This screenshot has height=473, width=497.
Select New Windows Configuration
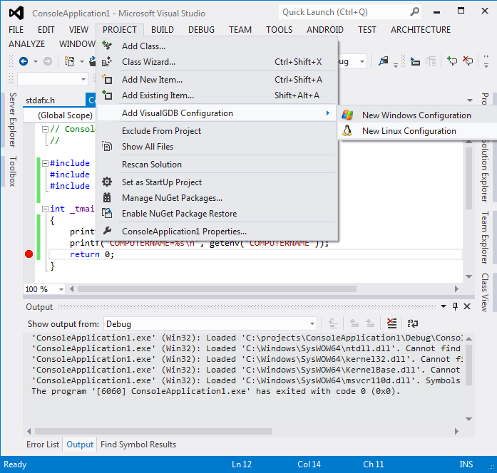tap(417, 115)
